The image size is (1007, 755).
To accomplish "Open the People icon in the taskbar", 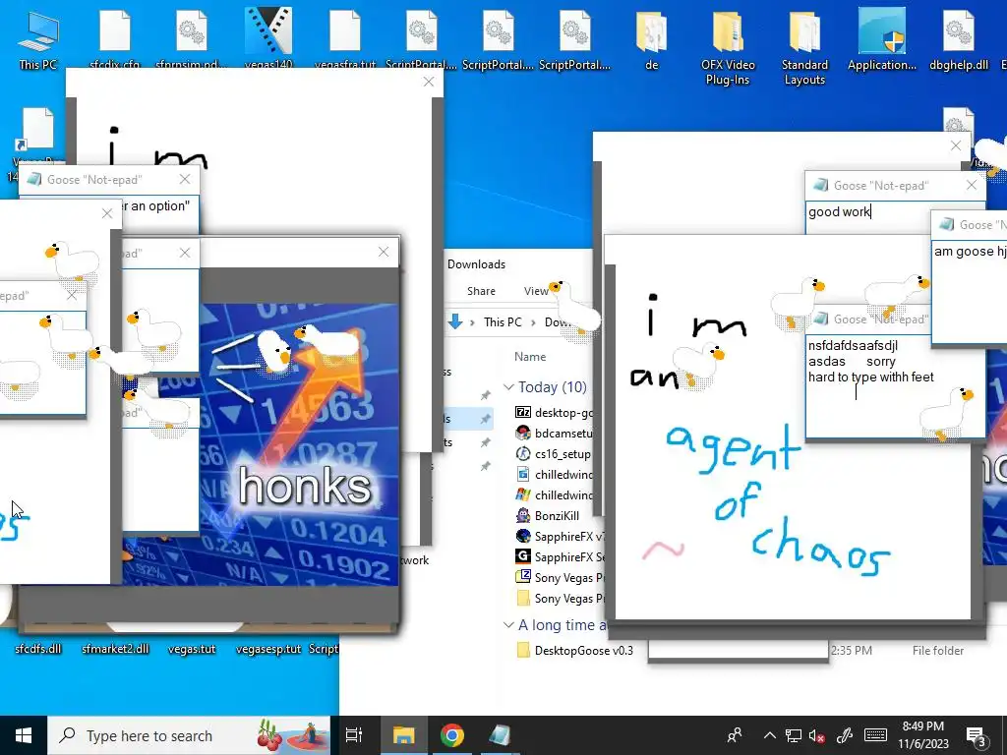I will [734, 735].
